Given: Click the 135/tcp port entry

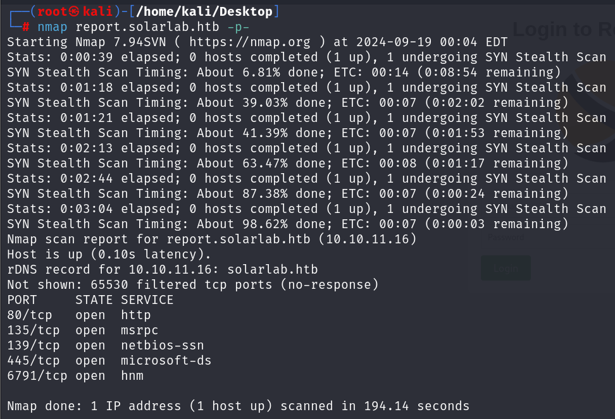Looking at the screenshot, I should (x=34, y=330).
